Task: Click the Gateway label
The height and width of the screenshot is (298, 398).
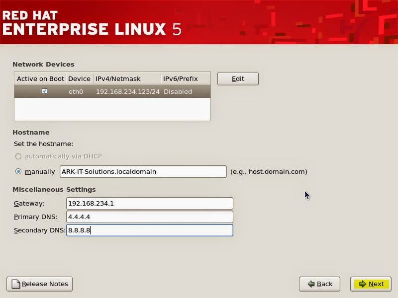Action: 29,204
